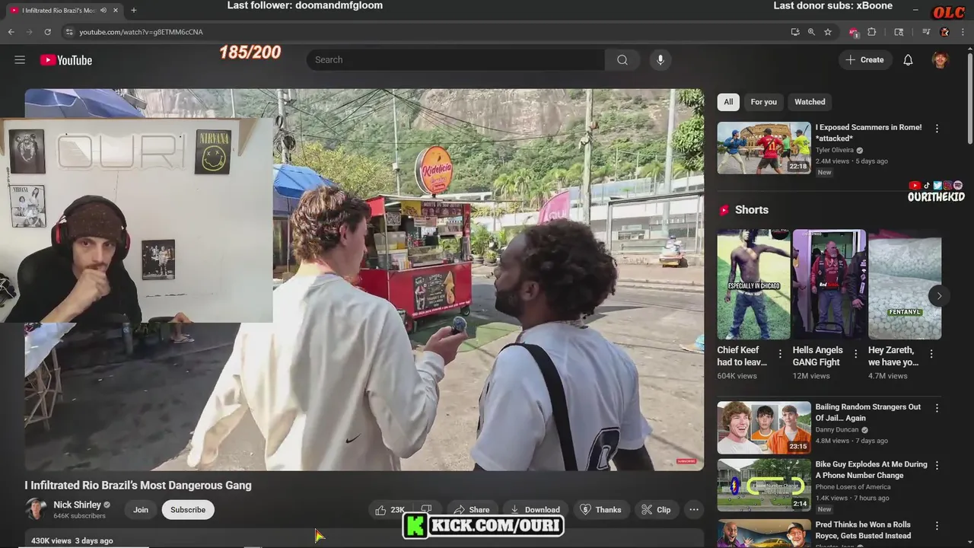The height and width of the screenshot is (548, 974).
Task: Open options for 'Hey Zareth' short
Action: click(931, 353)
